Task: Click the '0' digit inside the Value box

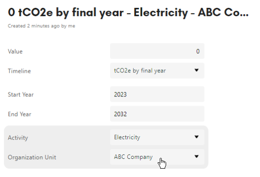Action: [x=198, y=51]
